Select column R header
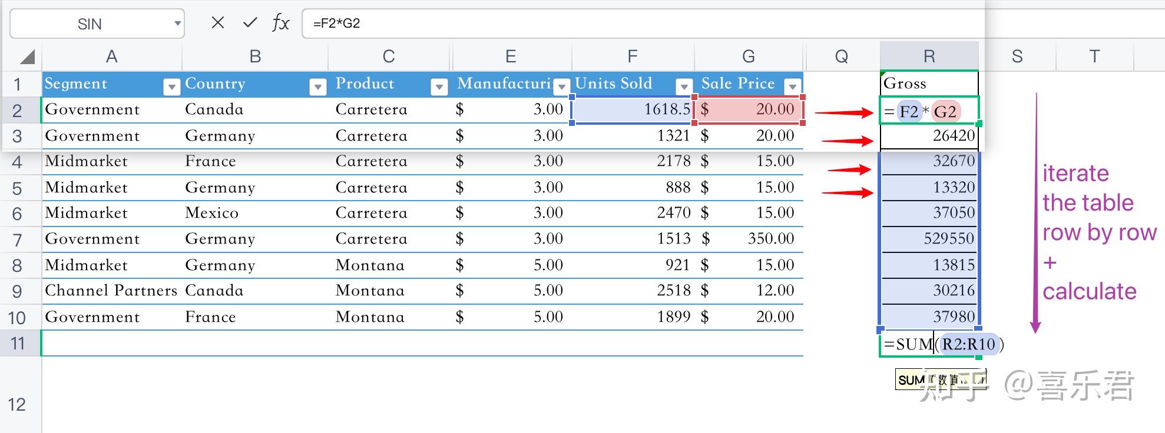Viewport: 1165px width, 433px height. pyautogui.click(x=929, y=56)
